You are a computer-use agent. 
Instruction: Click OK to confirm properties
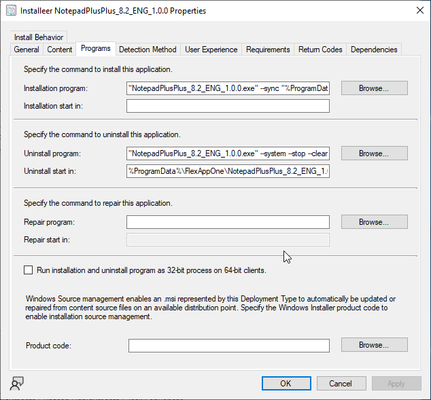[x=286, y=383]
